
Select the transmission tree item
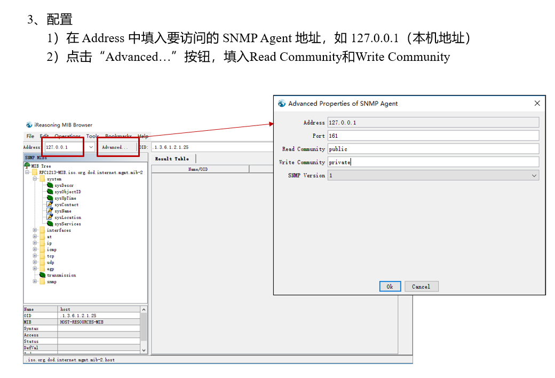[61, 275]
